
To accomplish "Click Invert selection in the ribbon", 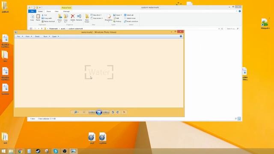I will pyautogui.click(x=131, y=21).
